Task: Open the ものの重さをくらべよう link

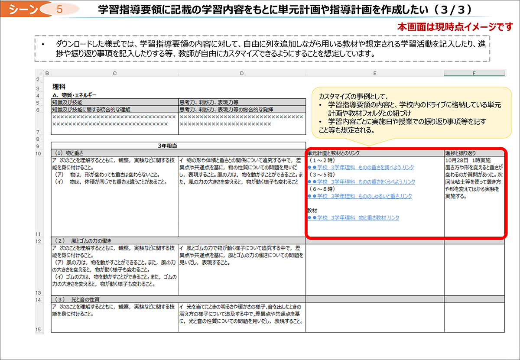Action: (x=361, y=182)
